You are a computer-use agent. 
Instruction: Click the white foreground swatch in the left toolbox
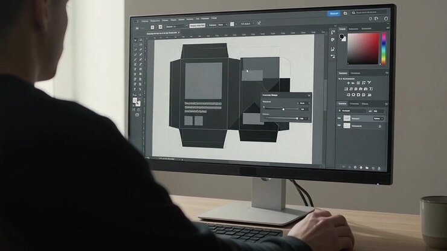[x=135, y=100]
